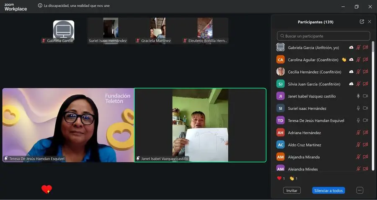377x200 pixels.
Task: Click the CA avatar of Carolina Aguilar
Action: click(280, 59)
